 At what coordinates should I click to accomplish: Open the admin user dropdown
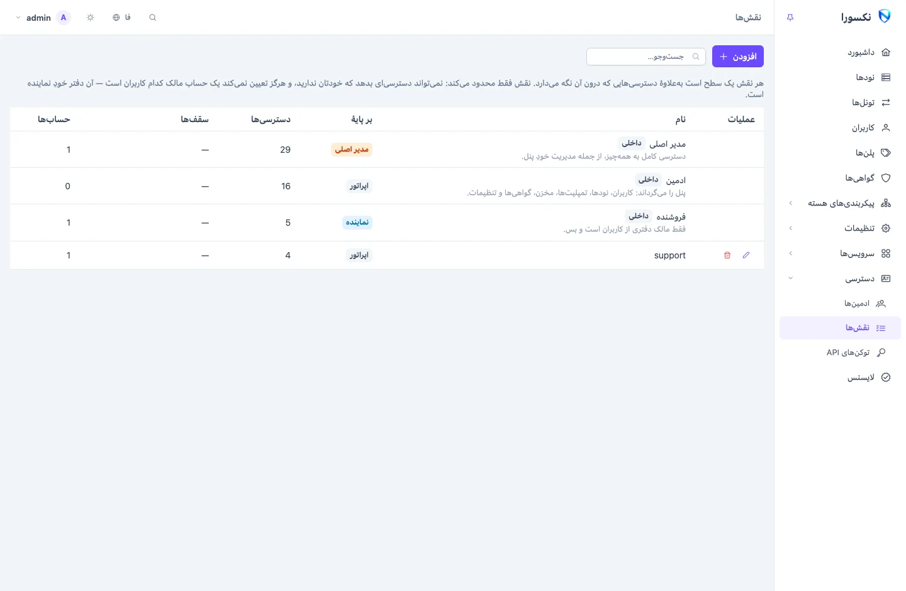point(42,18)
